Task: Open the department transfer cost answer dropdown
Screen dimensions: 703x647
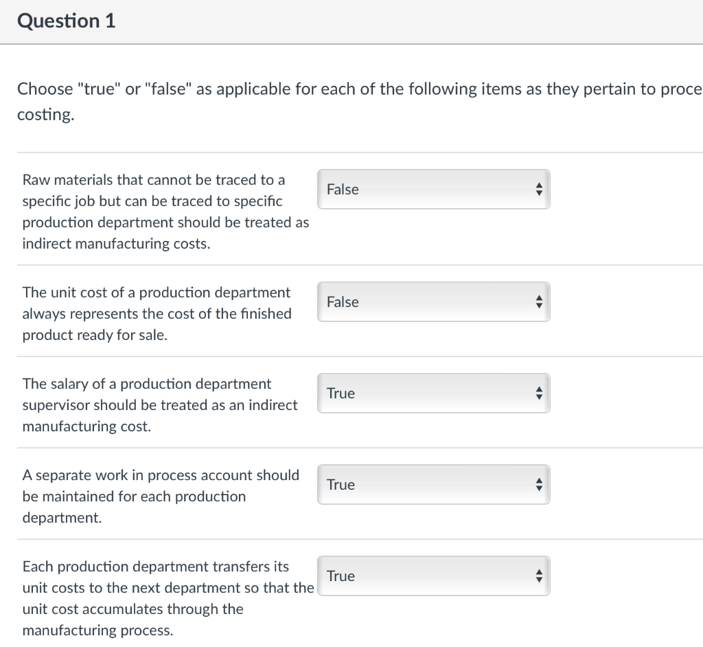Action: (x=433, y=576)
